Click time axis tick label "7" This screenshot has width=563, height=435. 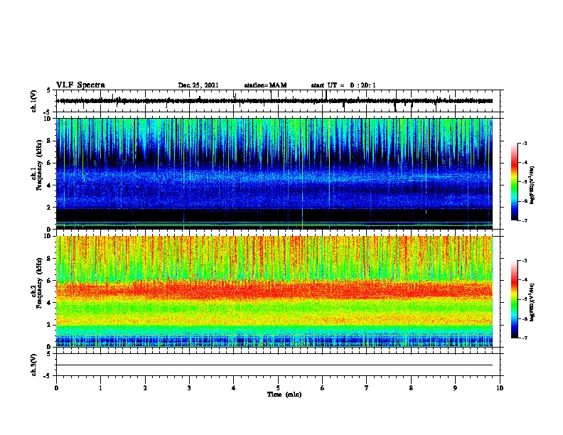pyautogui.click(x=367, y=387)
